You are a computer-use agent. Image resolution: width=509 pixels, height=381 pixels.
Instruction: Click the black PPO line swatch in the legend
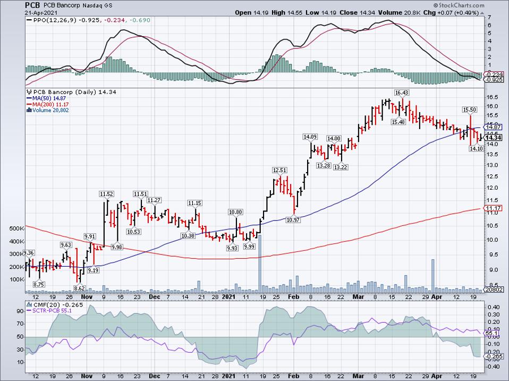coord(30,20)
